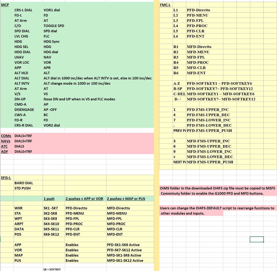Click the NEXT PA cell near MFD-FMS-UPPER_PUSH
This screenshot has height=271, width=277.
point(179,162)
